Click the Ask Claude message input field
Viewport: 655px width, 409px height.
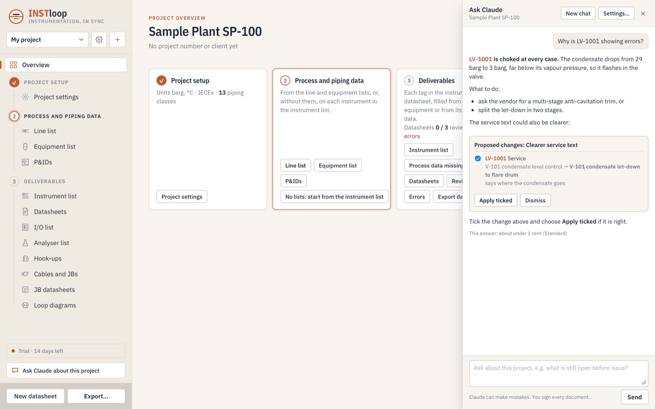(x=558, y=374)
